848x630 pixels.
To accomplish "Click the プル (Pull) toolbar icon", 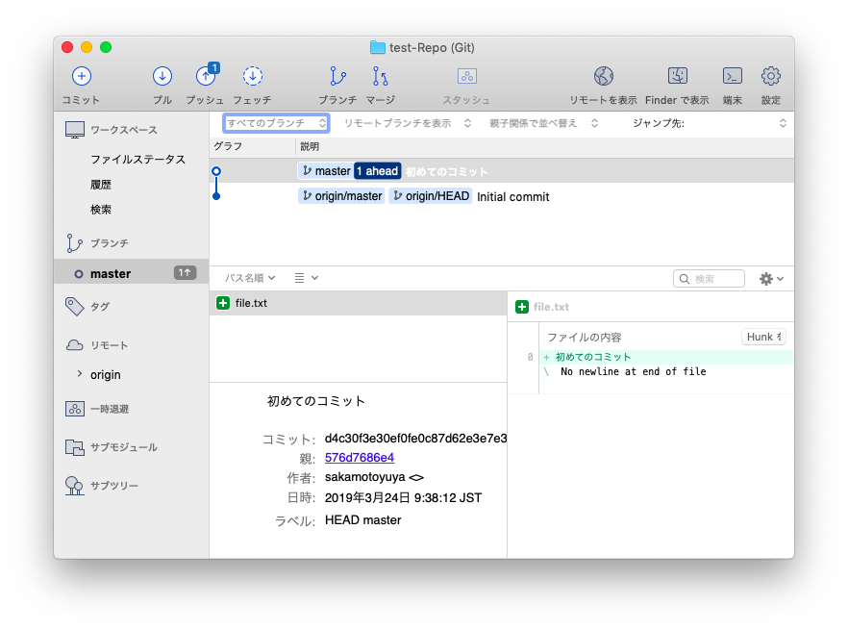I will click(162, 76).
